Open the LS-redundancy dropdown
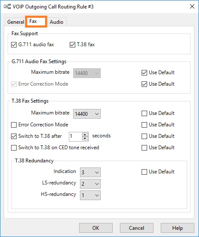 90,184
